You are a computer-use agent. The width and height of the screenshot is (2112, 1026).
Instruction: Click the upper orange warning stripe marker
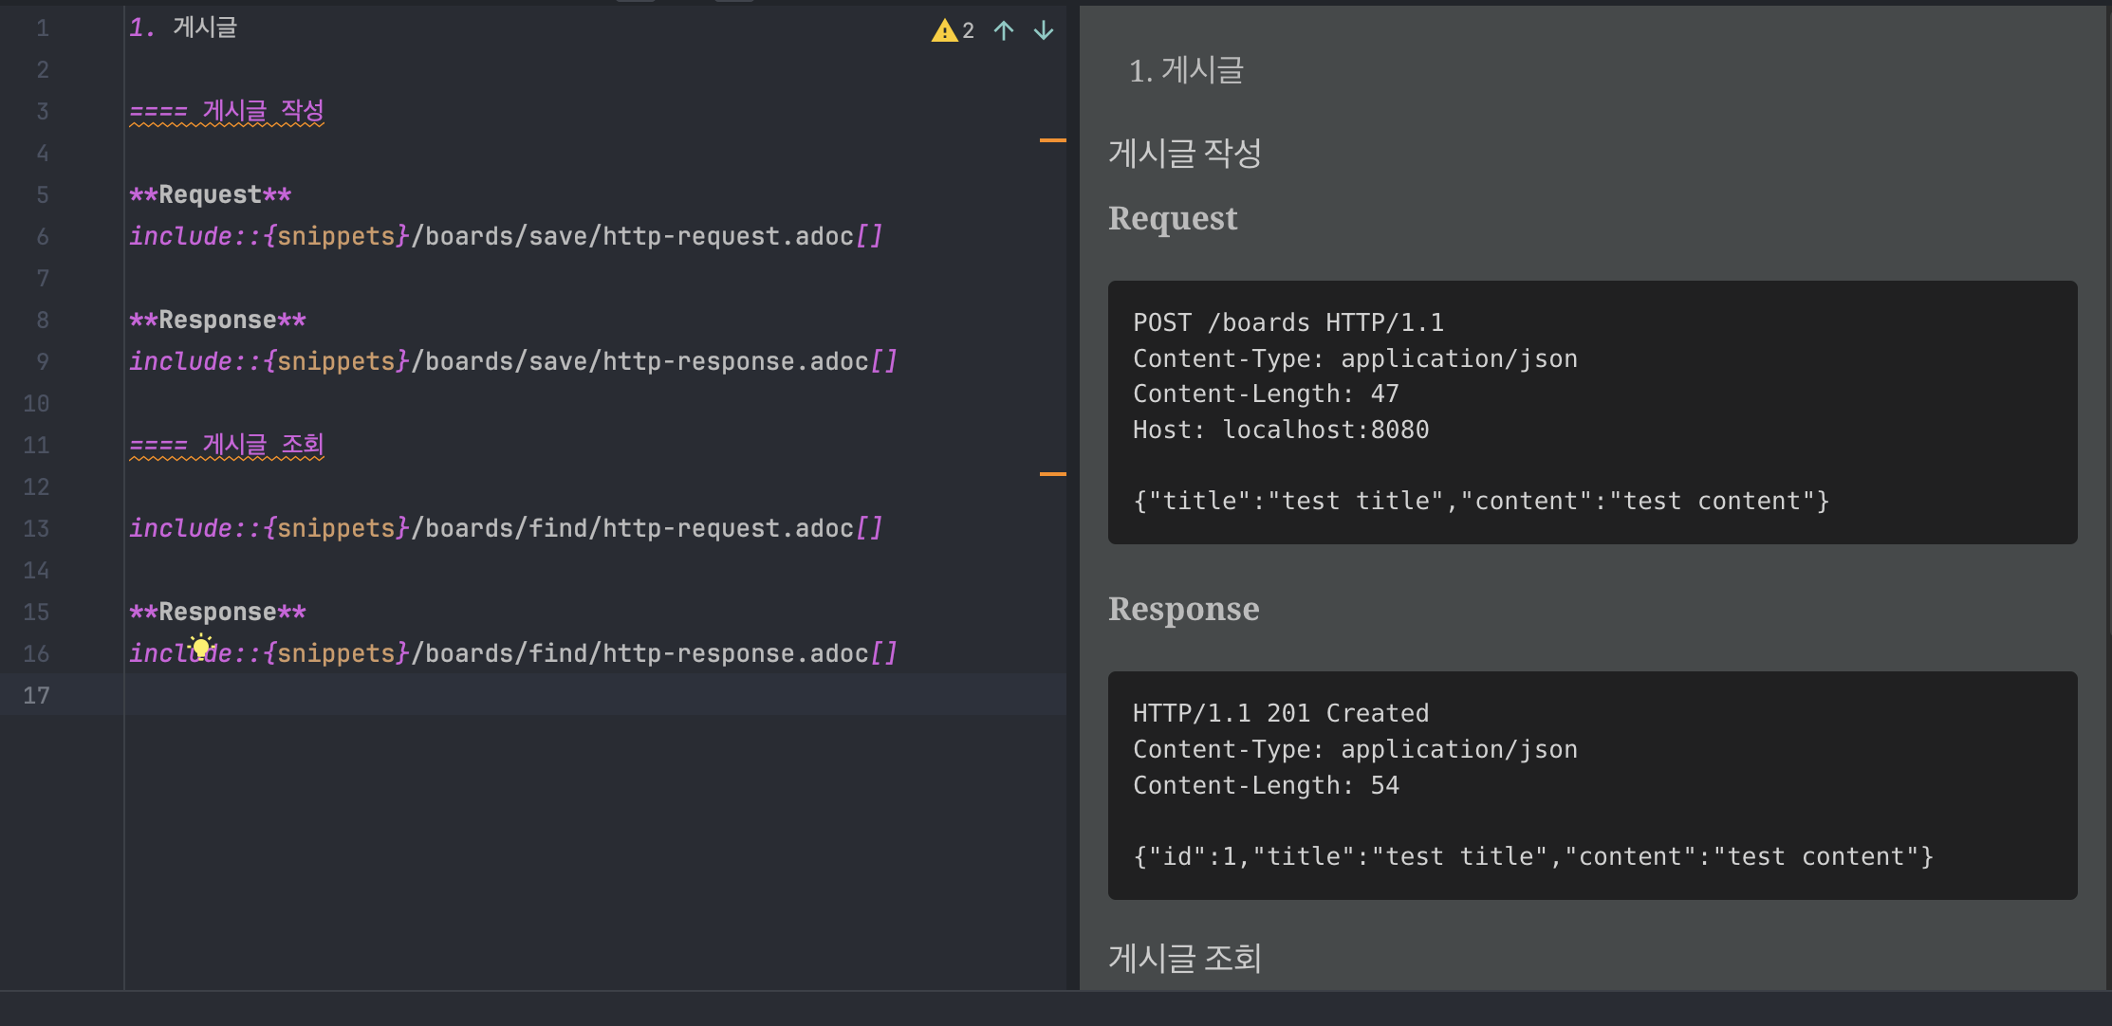tap(1052, 140)
